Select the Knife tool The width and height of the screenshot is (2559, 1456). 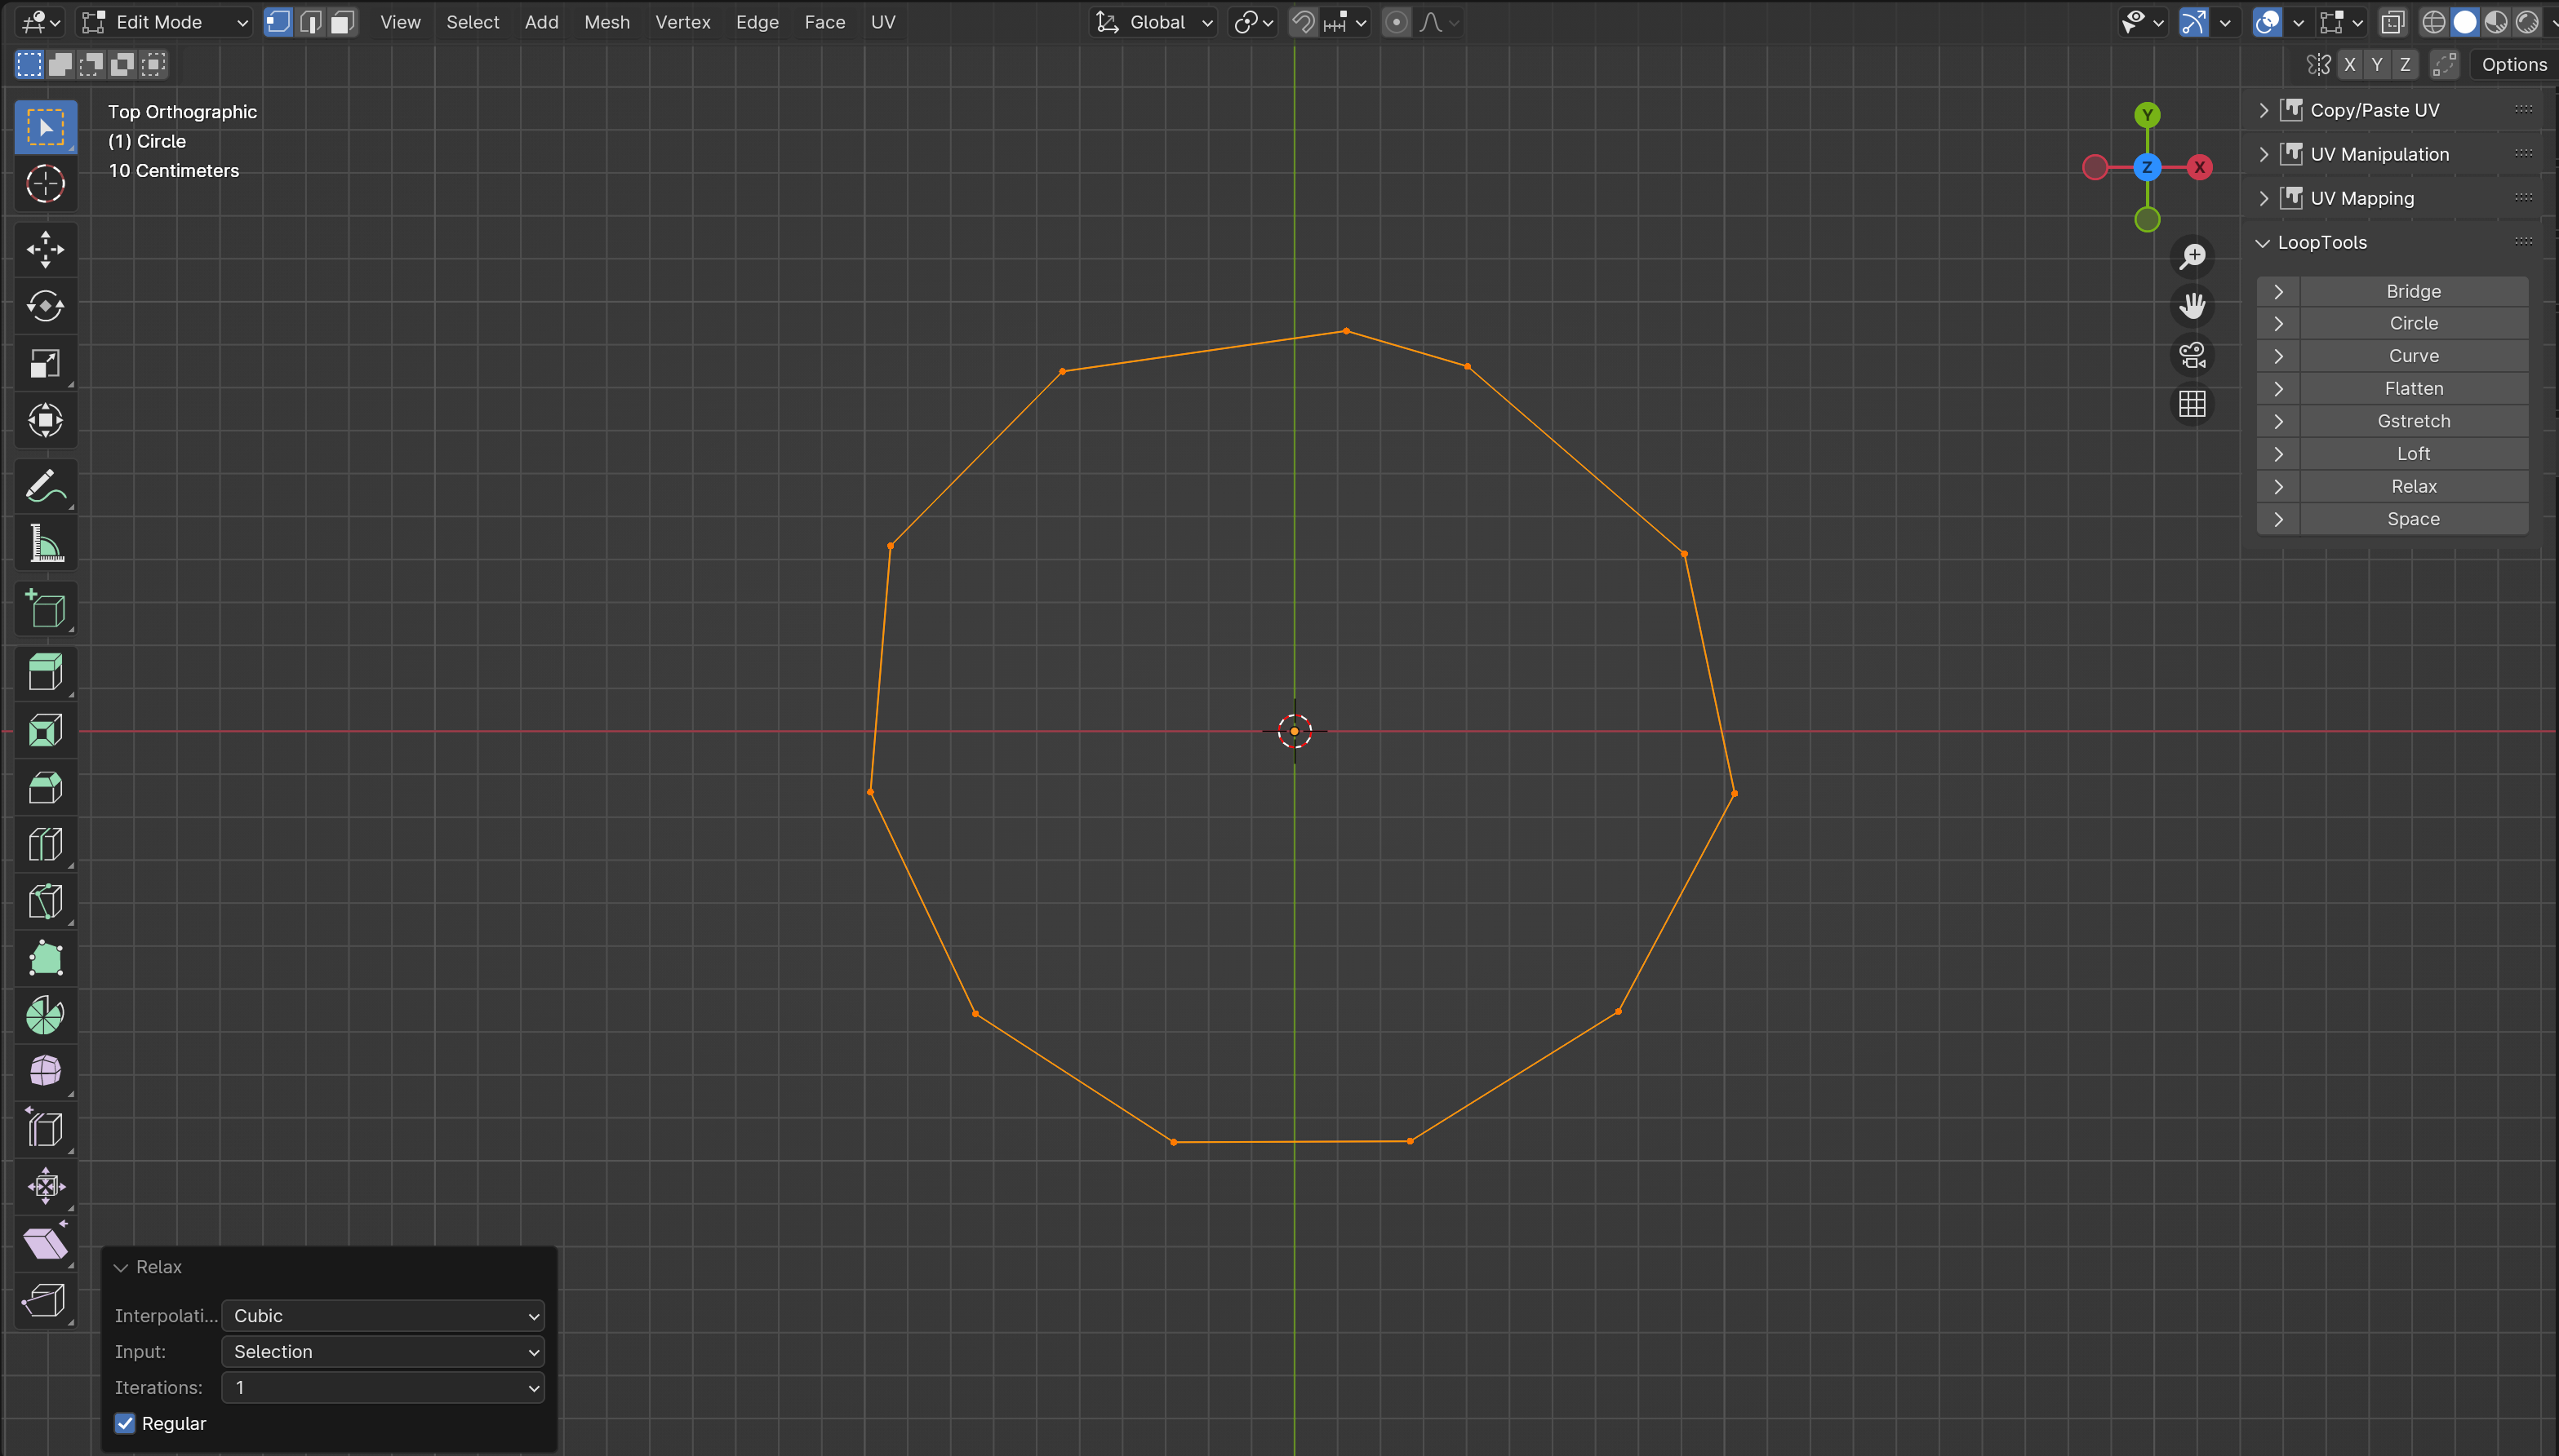coord(45,901)
